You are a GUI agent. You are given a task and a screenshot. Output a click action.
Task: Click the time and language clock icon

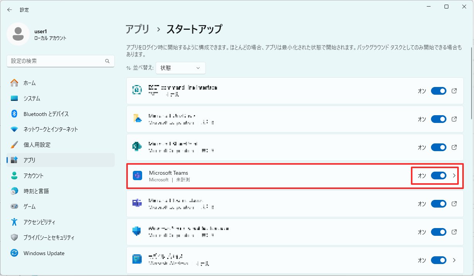[x=14, y=191]
